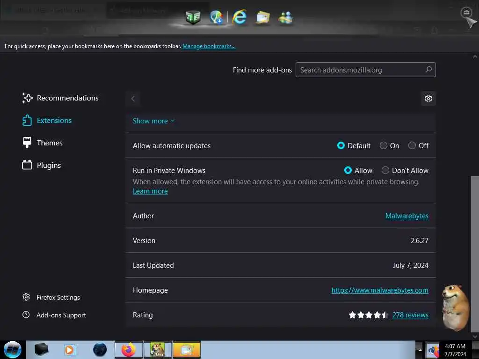Click the "Run in Private Windows" label

pyautogui.click(x=169, y=170)
